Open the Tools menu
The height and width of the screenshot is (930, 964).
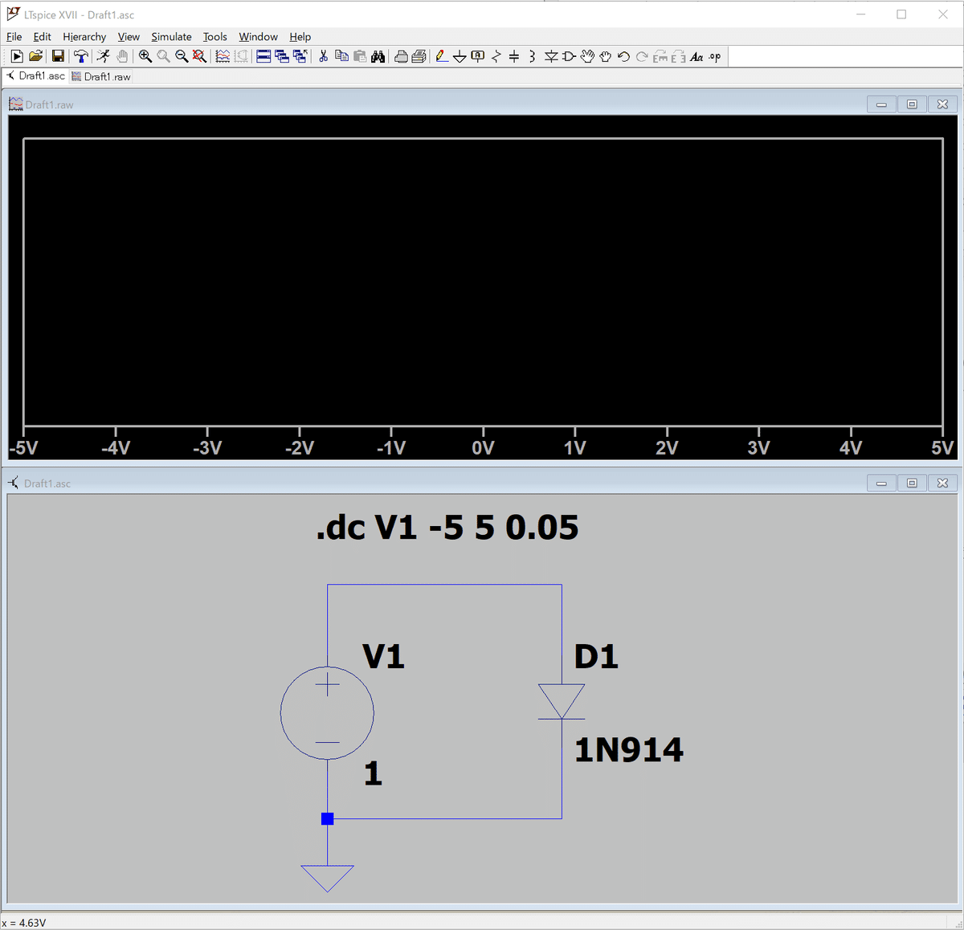pos(214,37)
